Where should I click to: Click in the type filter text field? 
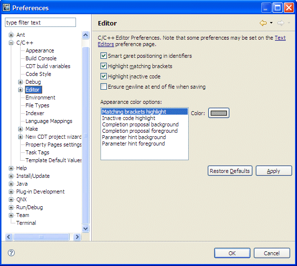40,23
